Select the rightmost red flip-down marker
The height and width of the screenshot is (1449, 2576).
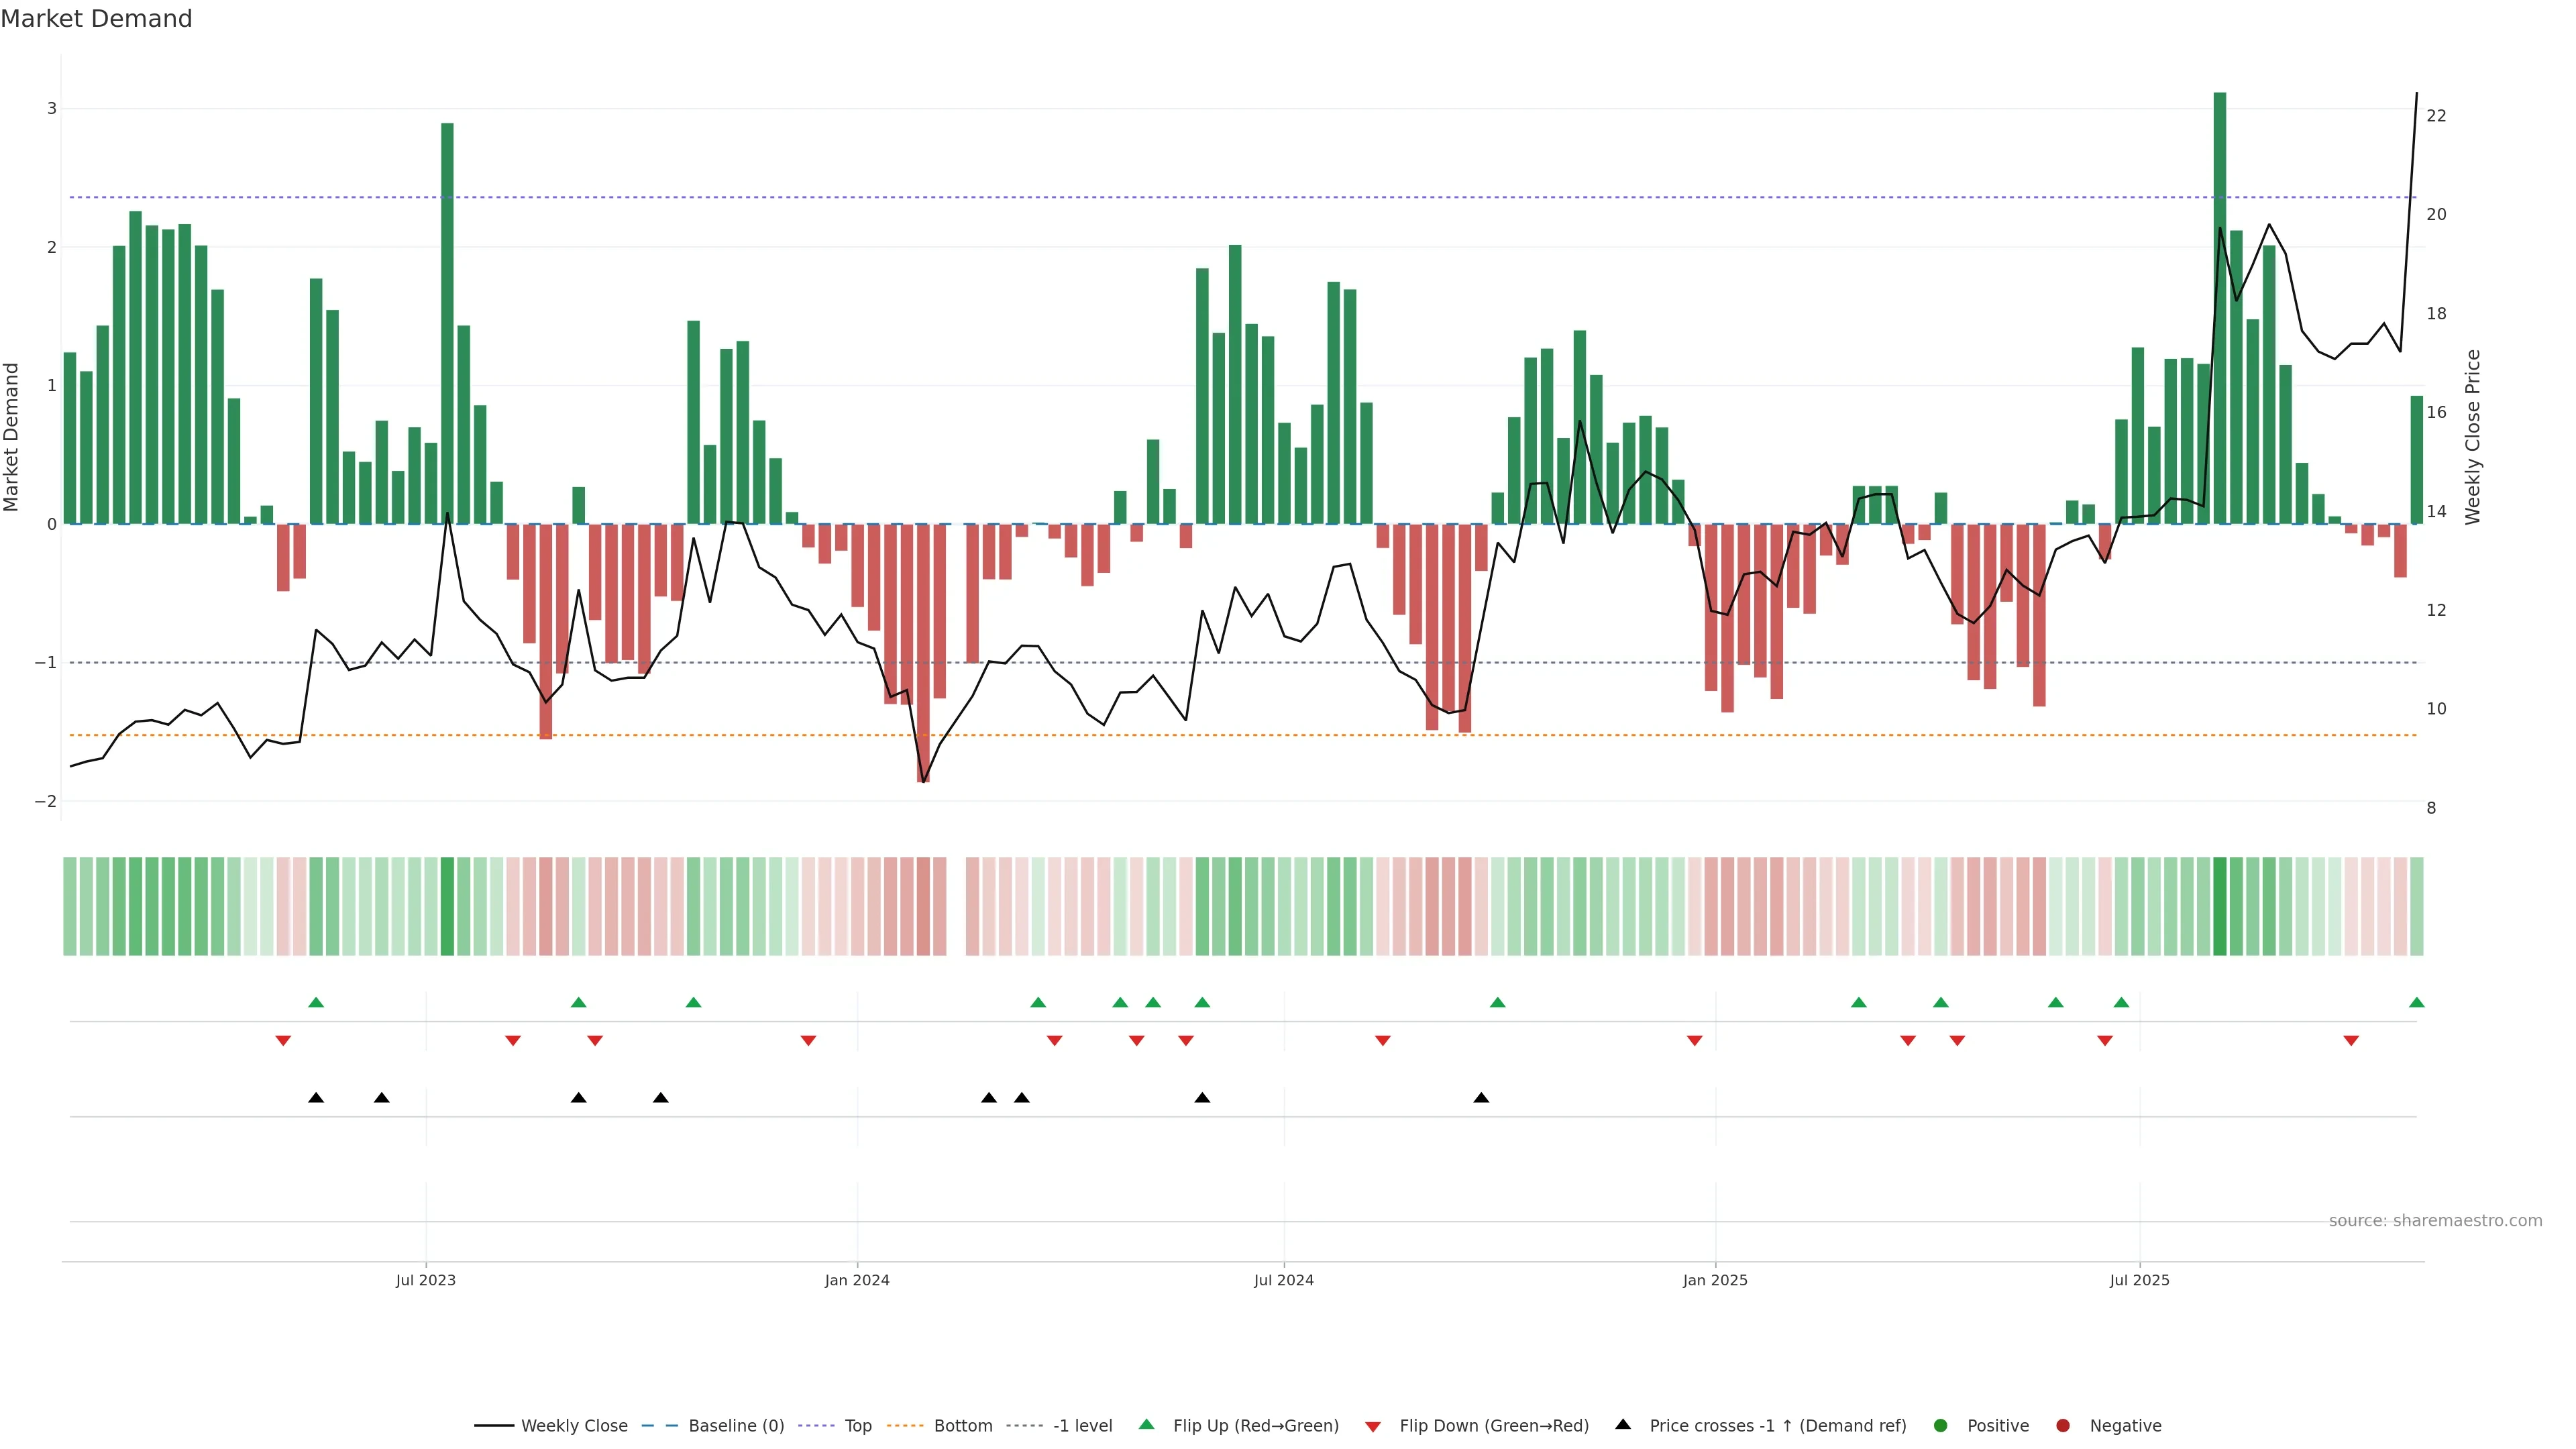click(2351, 1041)
